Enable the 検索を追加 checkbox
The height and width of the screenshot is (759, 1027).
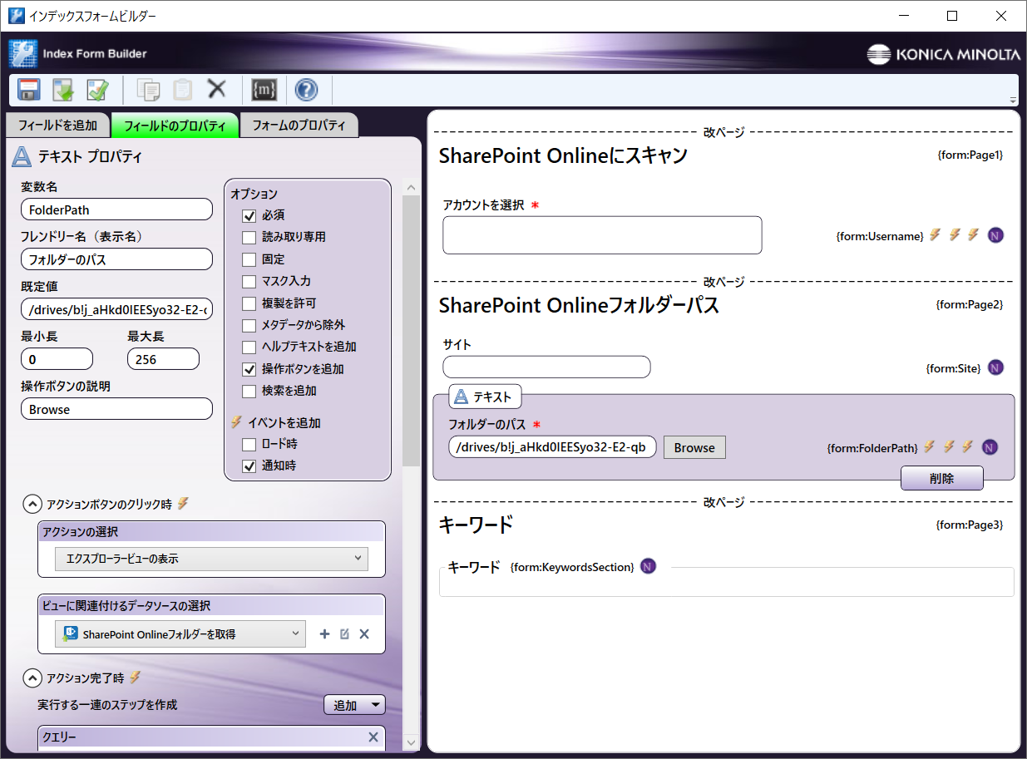click(249, 391)
